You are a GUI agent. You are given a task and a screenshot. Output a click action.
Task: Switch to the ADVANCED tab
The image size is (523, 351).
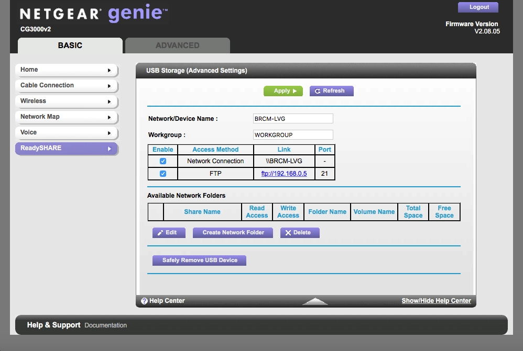tap(178, 46)
